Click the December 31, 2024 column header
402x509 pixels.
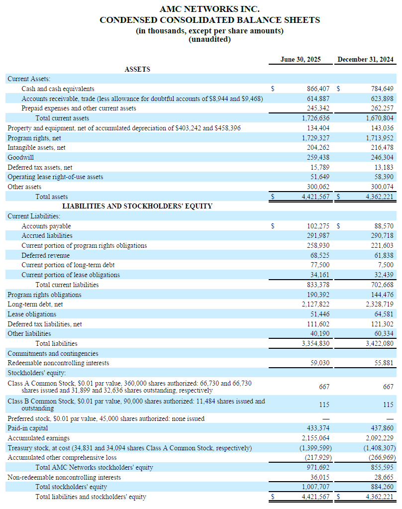[365, 59]
